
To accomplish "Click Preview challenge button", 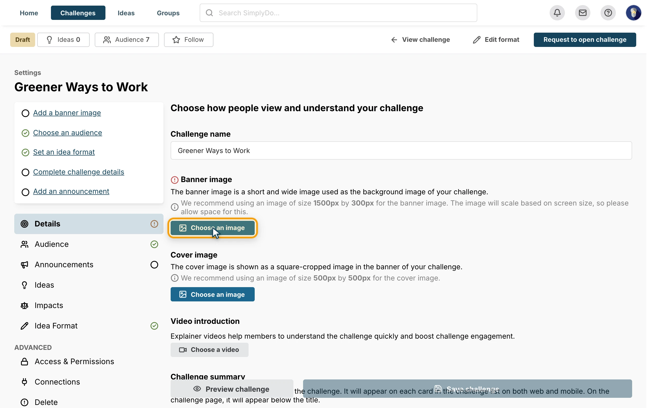I will [232, 389].
